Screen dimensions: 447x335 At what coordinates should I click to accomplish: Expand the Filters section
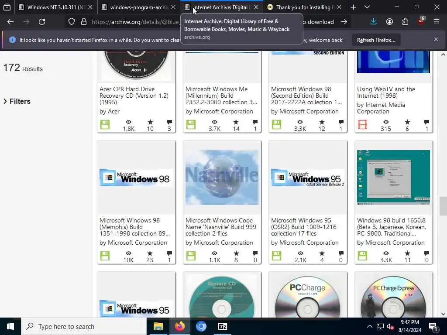coord(17,101)
